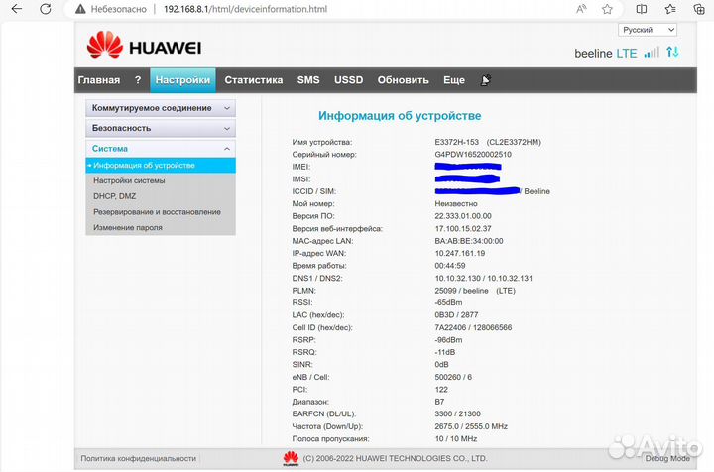Image resolution: width=714 pixels, height=472 pixels.
Task: Click DNS value 10.10.32.130 / 10.10.32.131
Action: pos(484,278)
